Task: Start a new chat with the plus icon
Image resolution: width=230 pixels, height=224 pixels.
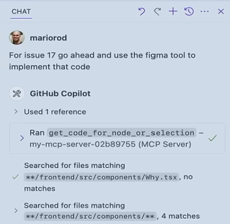Action: tap(173, 11)
